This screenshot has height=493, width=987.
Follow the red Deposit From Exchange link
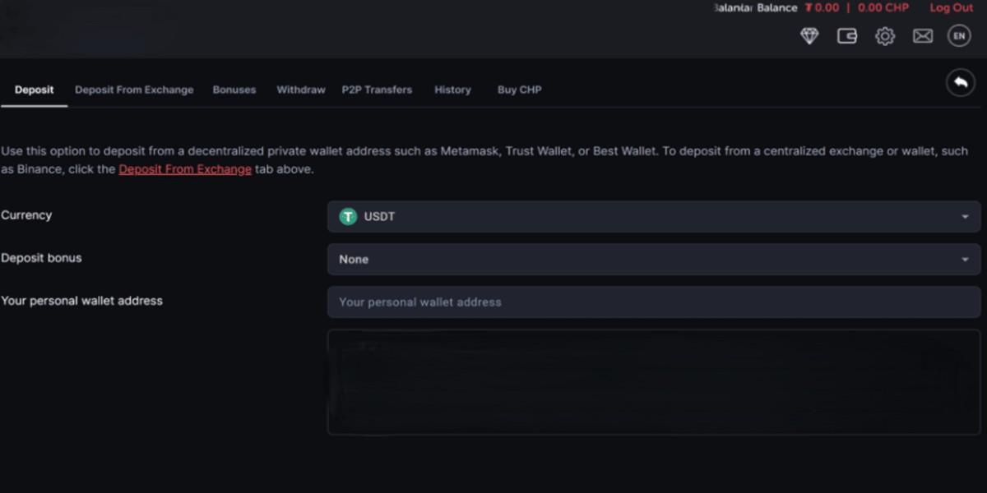pos(185,169)
